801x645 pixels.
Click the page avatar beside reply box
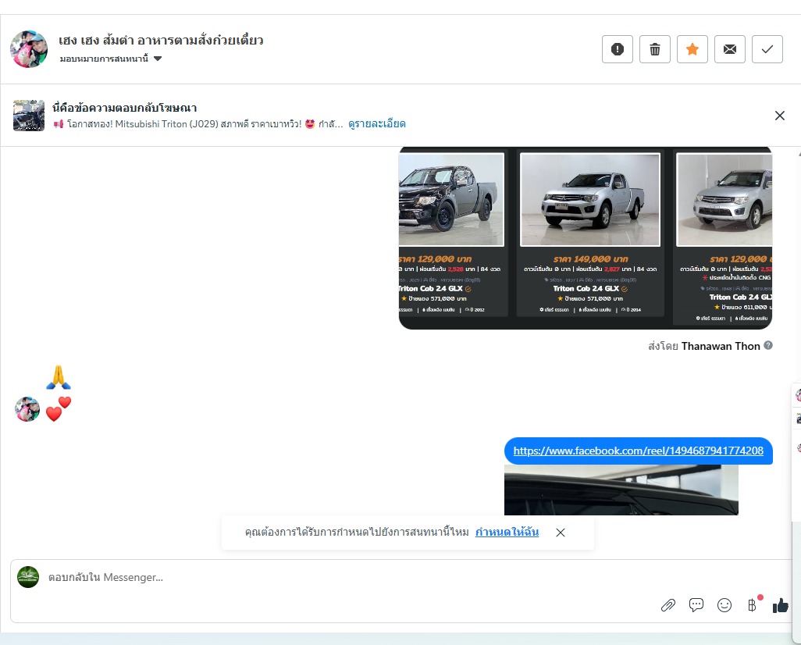click(28, 577)
